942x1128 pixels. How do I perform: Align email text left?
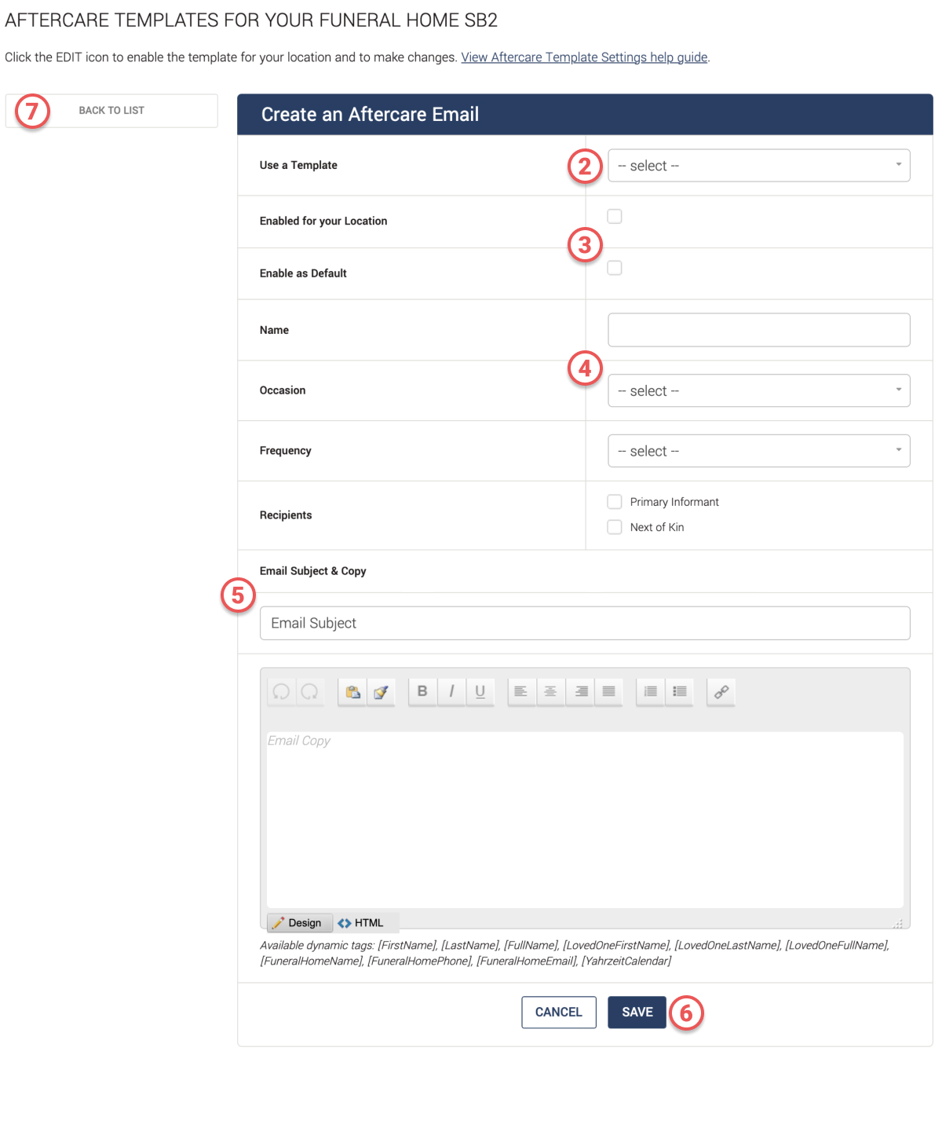[x=521, y=691]
